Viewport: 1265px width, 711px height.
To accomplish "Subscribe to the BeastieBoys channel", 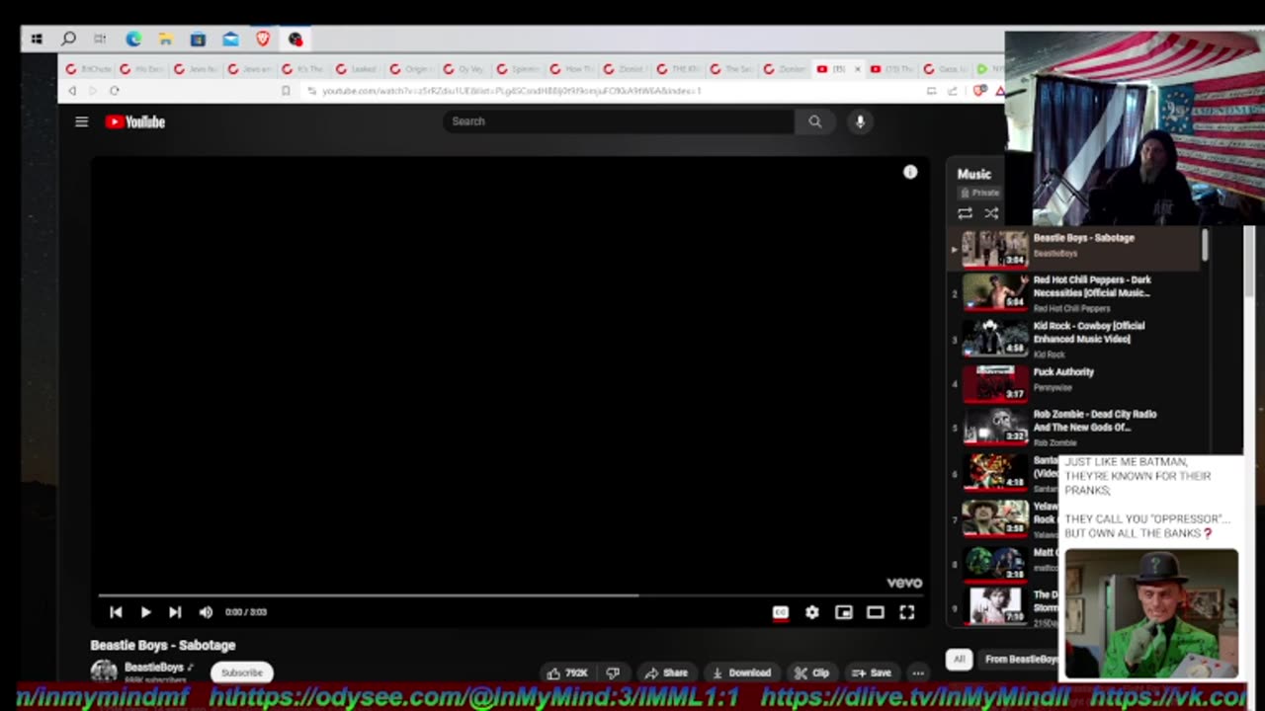I will point(242,672).
